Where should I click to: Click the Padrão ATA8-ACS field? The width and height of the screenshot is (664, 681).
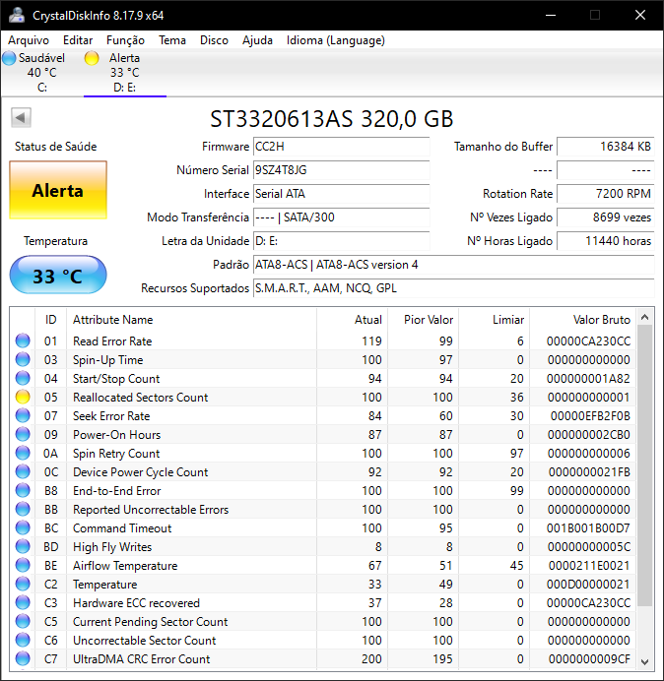[x=453, y=265]
